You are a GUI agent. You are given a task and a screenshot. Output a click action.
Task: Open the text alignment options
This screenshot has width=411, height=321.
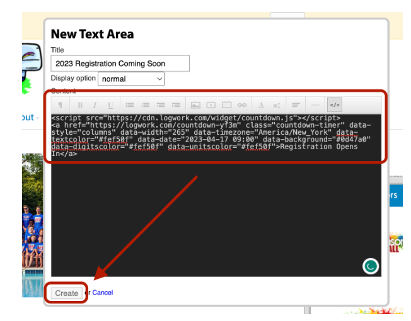[x=296, y=105]
